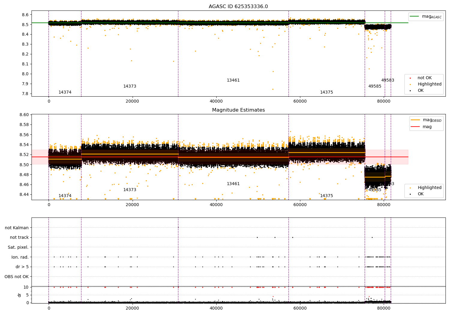Image resolution: width=450 pixels, height=315 pixels.
Task: Click the 40000 tick under the bottom plot
Action: (x=216, y=308)
